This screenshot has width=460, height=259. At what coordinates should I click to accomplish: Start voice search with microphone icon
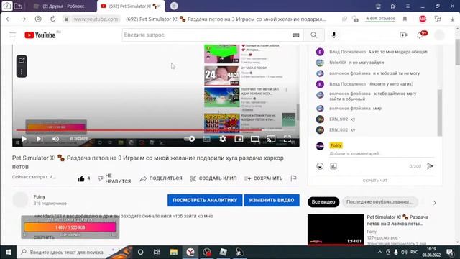(333, 35)
